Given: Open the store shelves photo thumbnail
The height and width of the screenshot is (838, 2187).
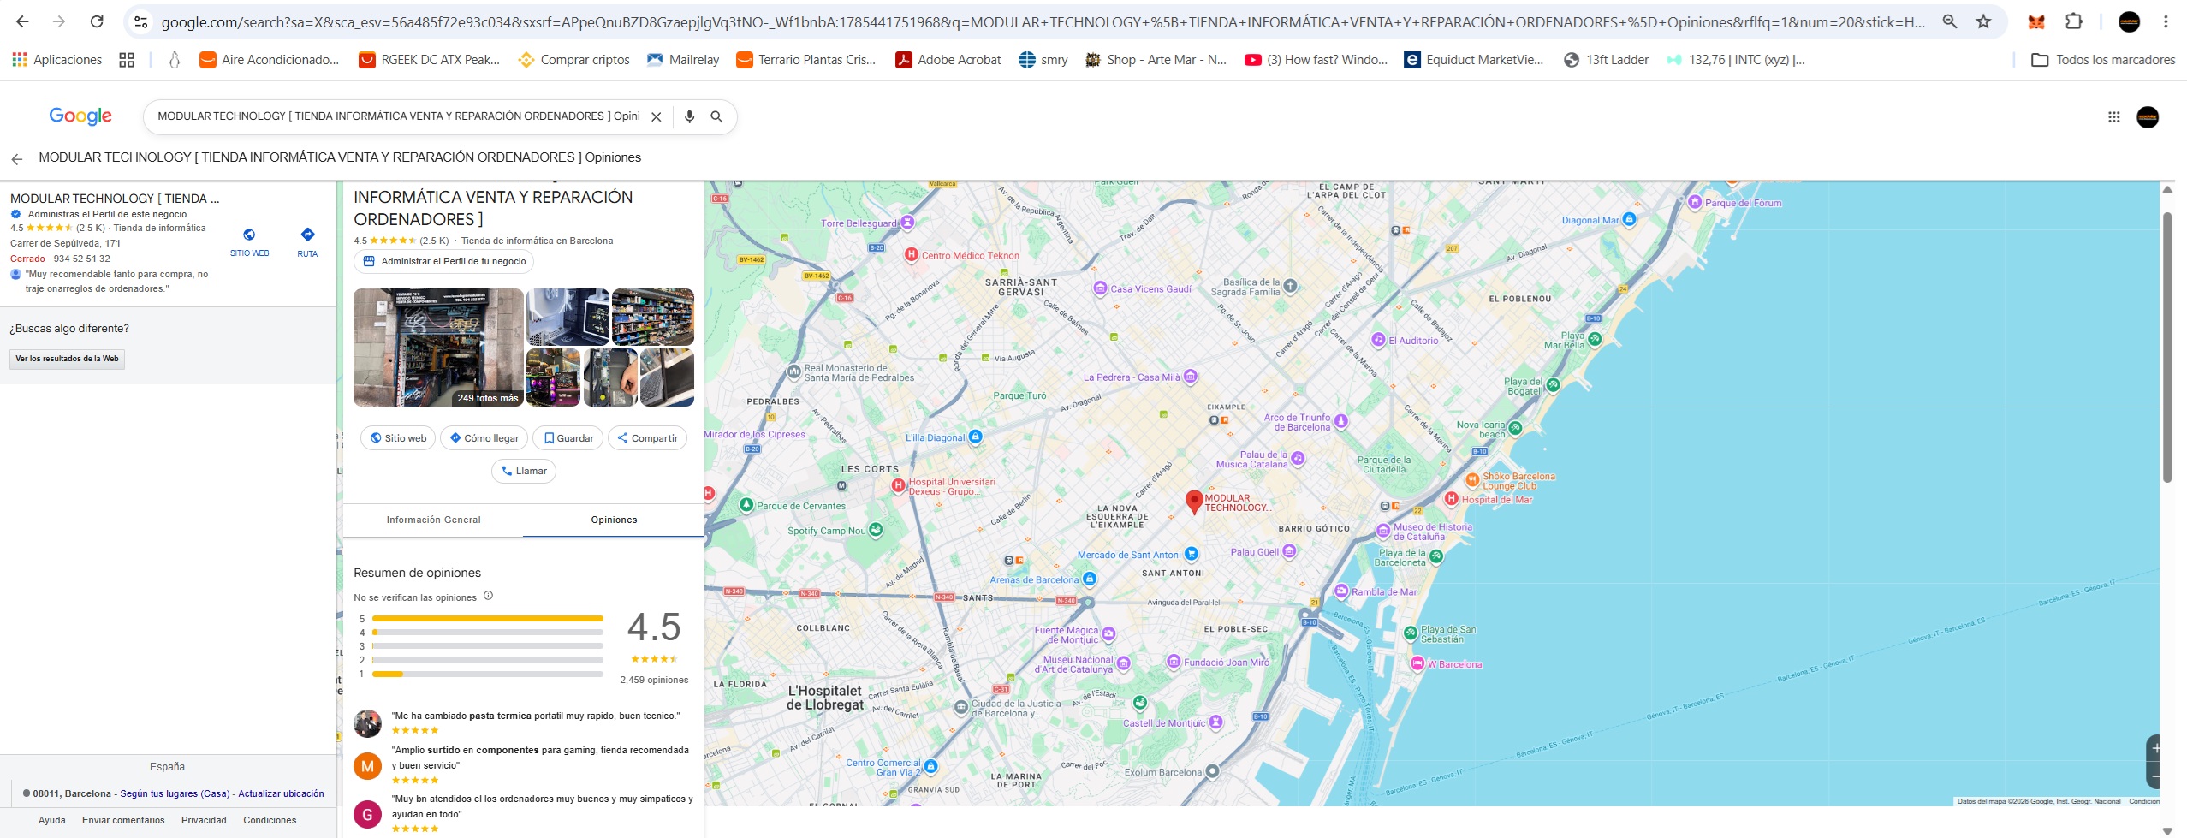Looking at the screenshot, I should (x=653, y=317).
